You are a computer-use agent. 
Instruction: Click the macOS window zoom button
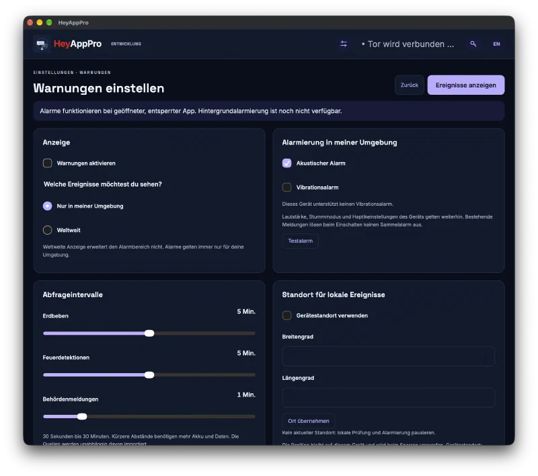[x=49, y=22]
